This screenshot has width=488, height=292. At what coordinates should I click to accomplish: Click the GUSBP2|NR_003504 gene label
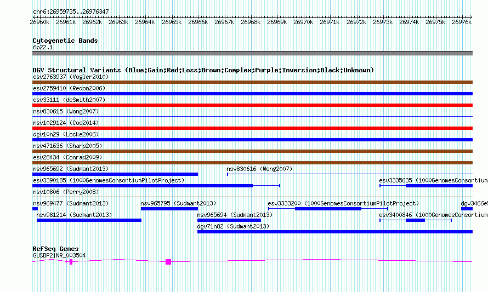pos(59,256)
